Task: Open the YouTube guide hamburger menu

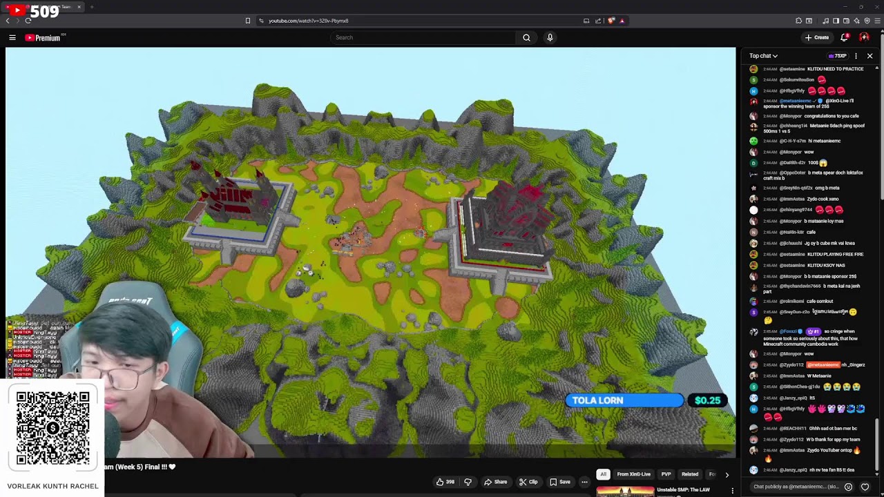Action: tap(12, 37)
